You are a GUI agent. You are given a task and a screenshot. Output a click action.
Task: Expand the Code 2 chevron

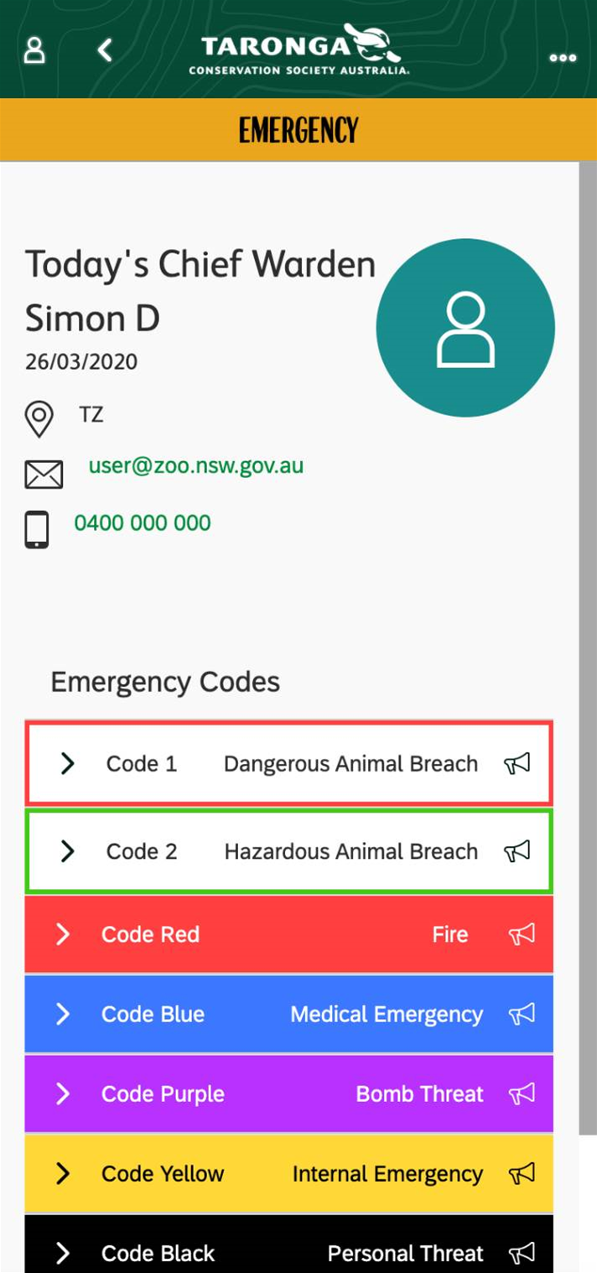pyautogui.click(x=68, y=851)
